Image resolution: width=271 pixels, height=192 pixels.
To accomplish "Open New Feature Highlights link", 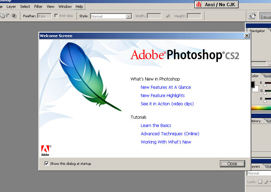I will (162, 95).
